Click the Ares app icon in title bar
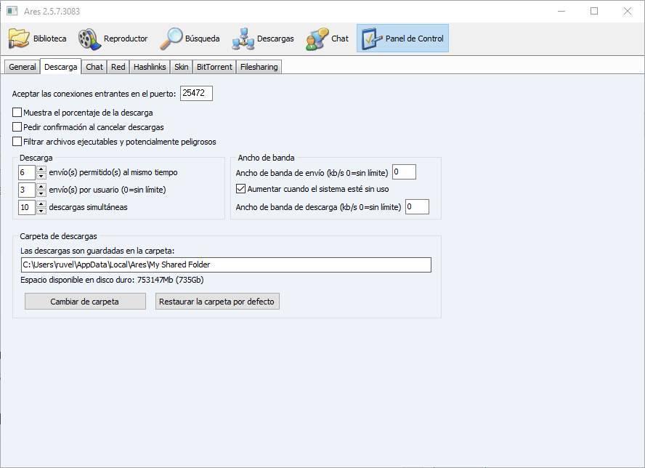645x468 pixels. pyautogui.click(x=12, y=11)
